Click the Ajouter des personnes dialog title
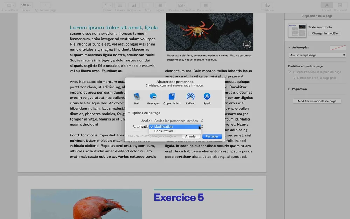350x219 pixels. [175, 82]
